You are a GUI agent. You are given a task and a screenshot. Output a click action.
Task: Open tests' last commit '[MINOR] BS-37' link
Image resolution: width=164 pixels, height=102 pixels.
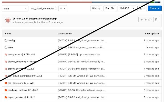pos(81,47)
